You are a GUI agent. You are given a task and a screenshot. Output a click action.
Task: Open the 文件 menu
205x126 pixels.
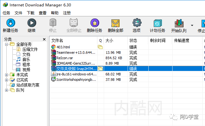18,13
